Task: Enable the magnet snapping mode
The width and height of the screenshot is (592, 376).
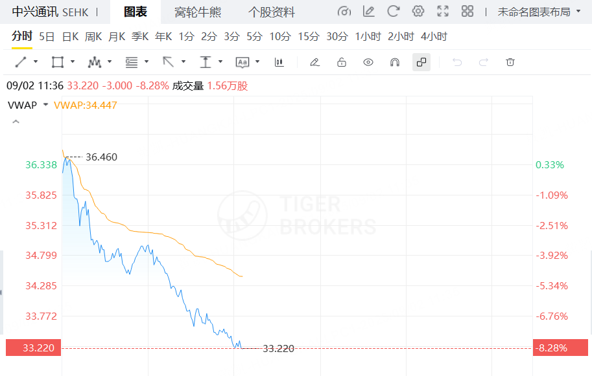Action: (x=395, y=62)
